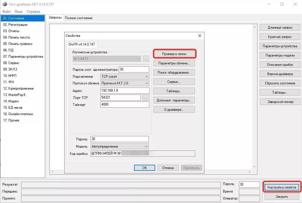Viewport: 302px width, 203px height.
Task: Click ellipsis button next to Логические устройства
Action: (x=146, y=59)
